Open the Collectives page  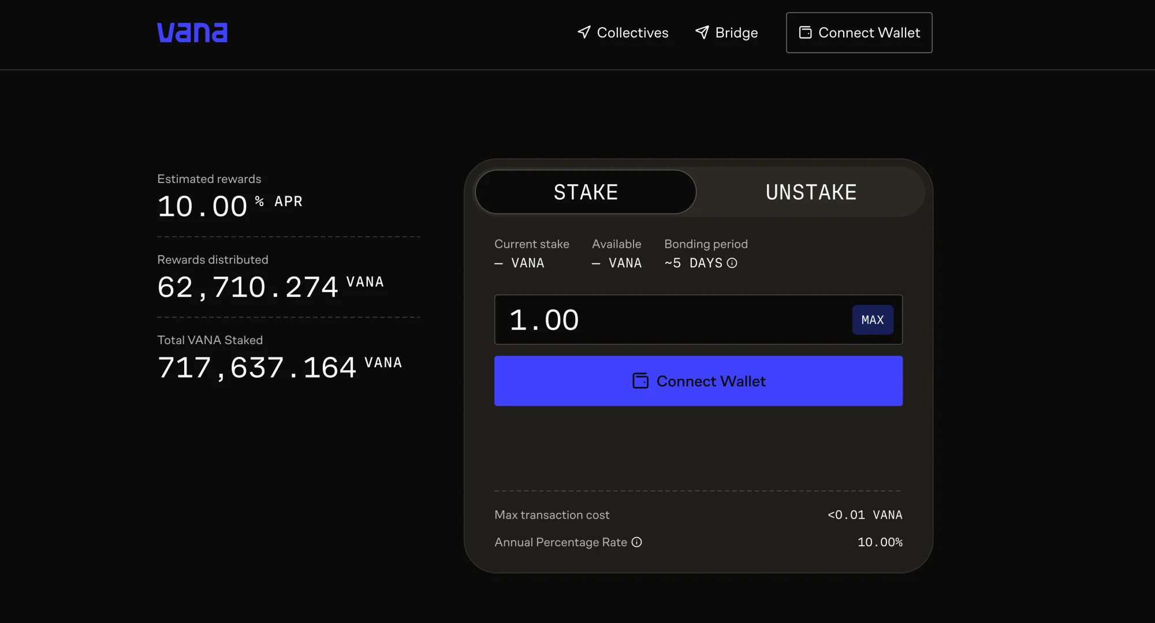pyautogui.click(x=623, y=33)
